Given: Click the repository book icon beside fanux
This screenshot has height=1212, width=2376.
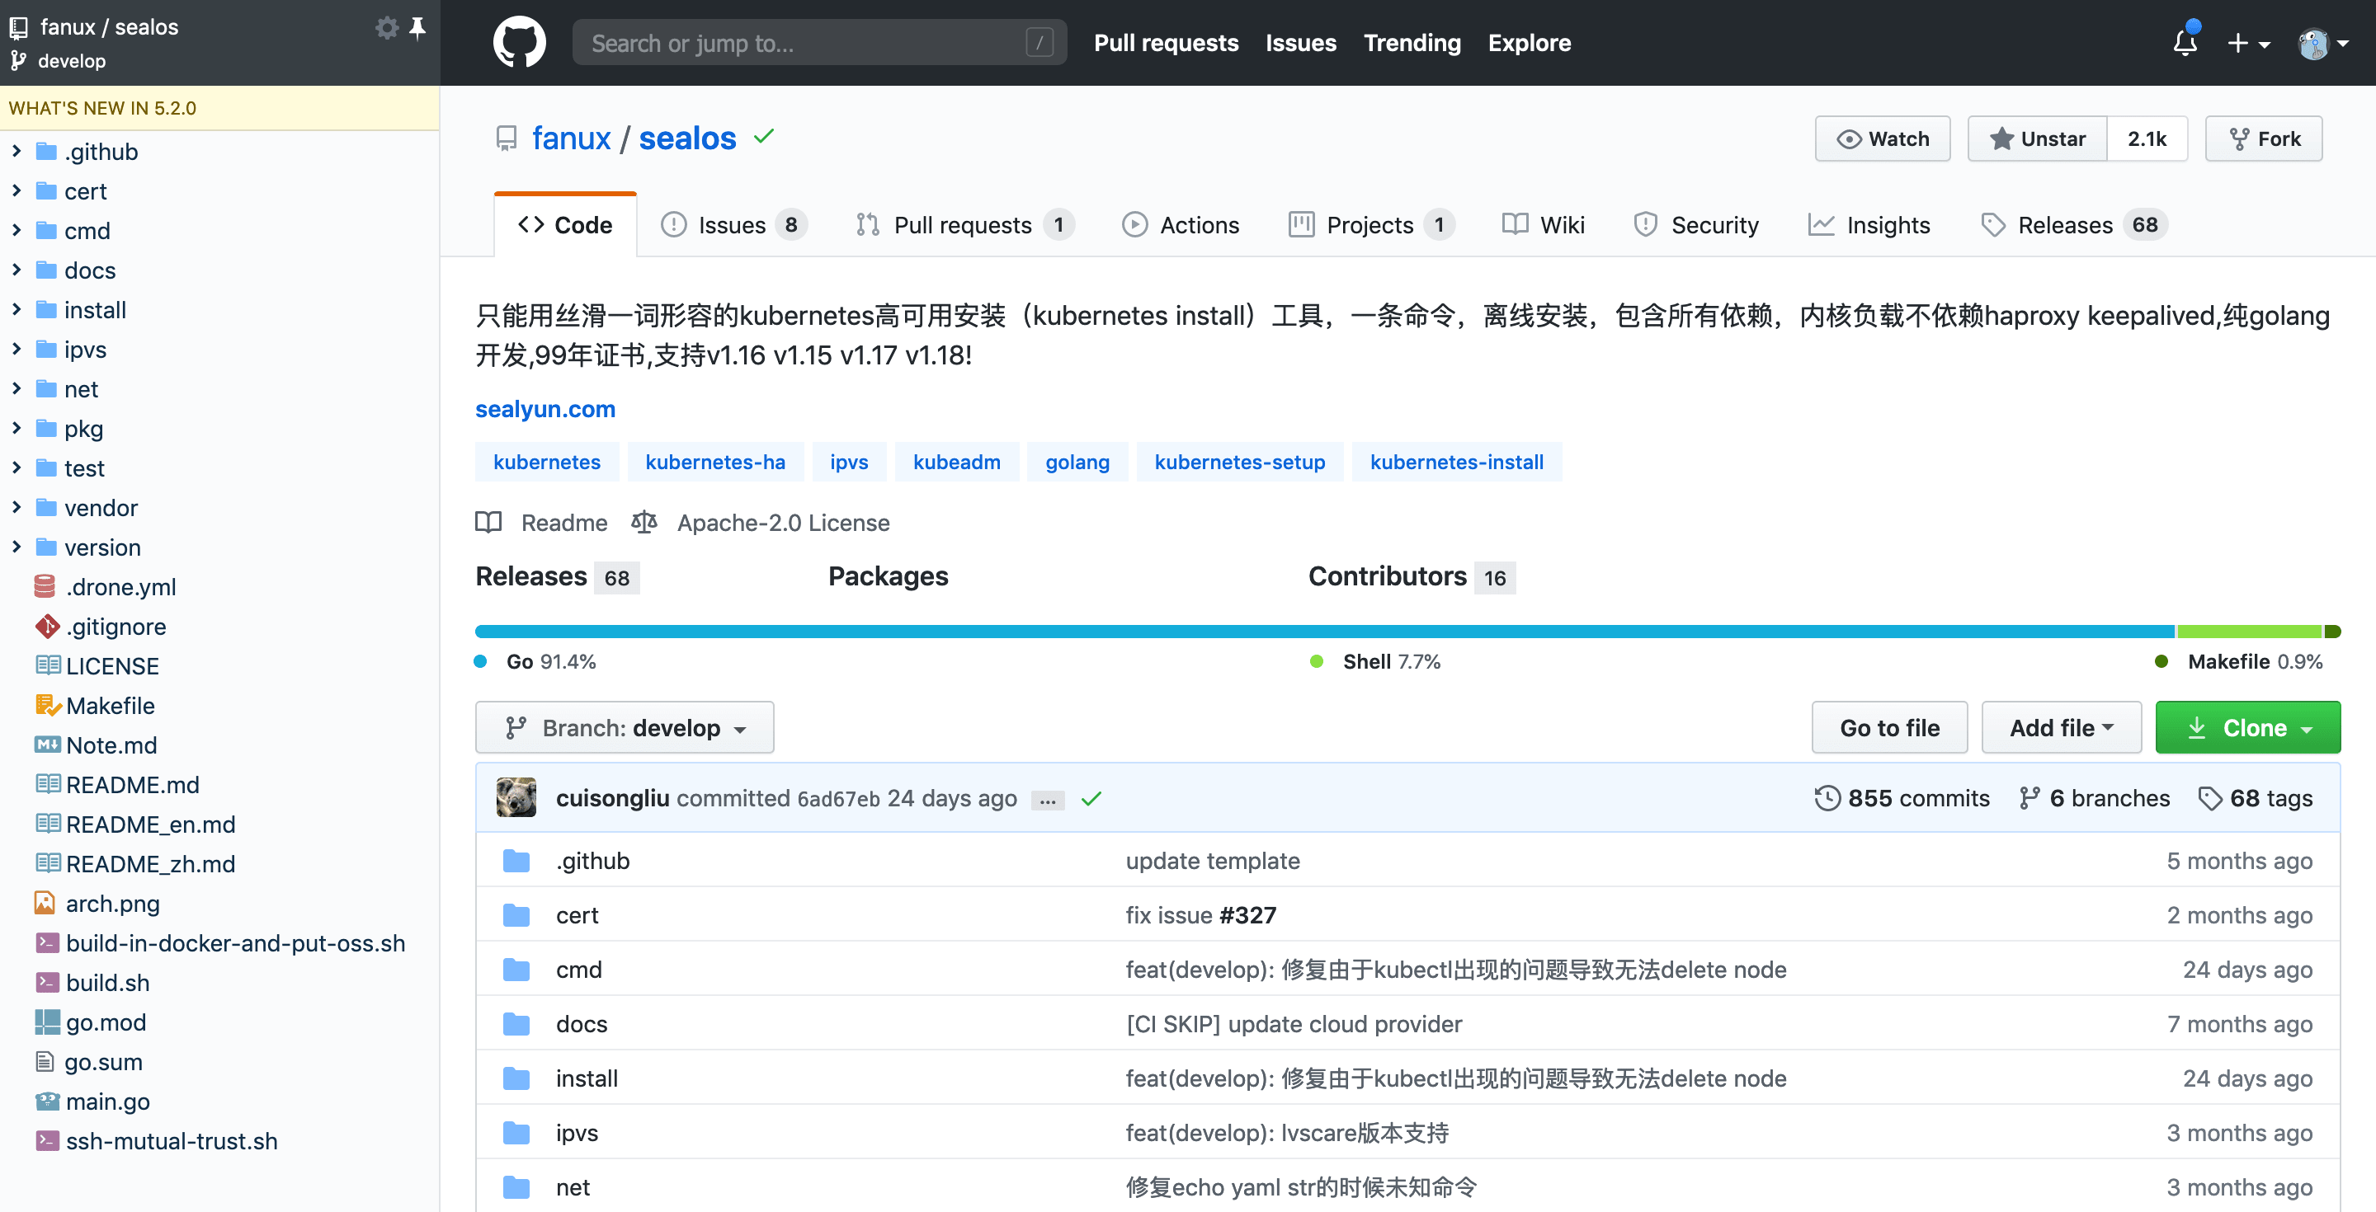Looking at the screenshot, I should [x=506, y=139].
